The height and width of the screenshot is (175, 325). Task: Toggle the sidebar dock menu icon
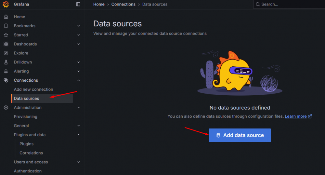[78, 4]
